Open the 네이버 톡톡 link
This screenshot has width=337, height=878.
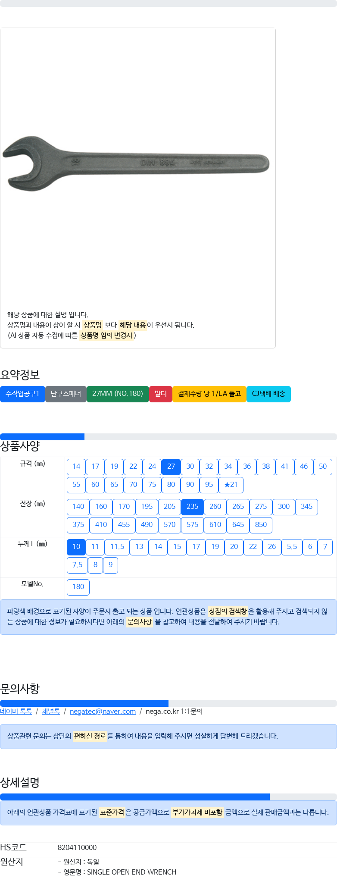16,712
